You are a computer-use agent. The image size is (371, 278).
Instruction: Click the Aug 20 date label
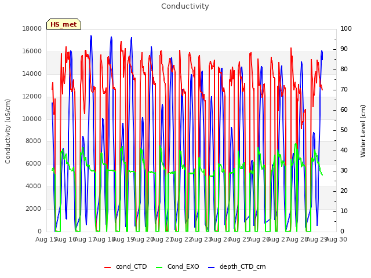click(143, 239)
